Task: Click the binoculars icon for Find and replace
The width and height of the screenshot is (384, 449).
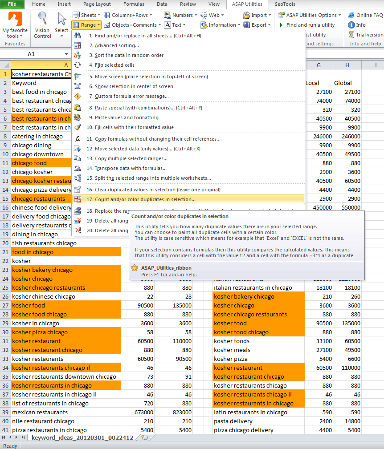Action: [x=78, y=36]
